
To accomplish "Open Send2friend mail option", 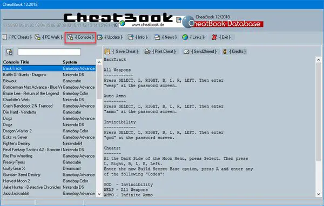I will [200, 52].
